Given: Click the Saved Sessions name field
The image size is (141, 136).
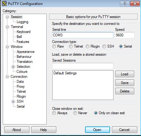Looking at the screenshot, I should (83, 66).
